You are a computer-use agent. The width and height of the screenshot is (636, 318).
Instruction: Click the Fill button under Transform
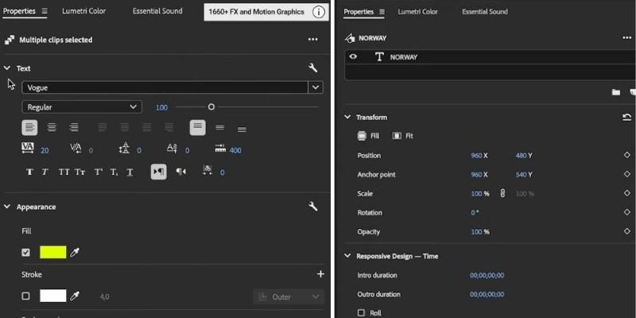pyautogui.click(x=369, y=136)
